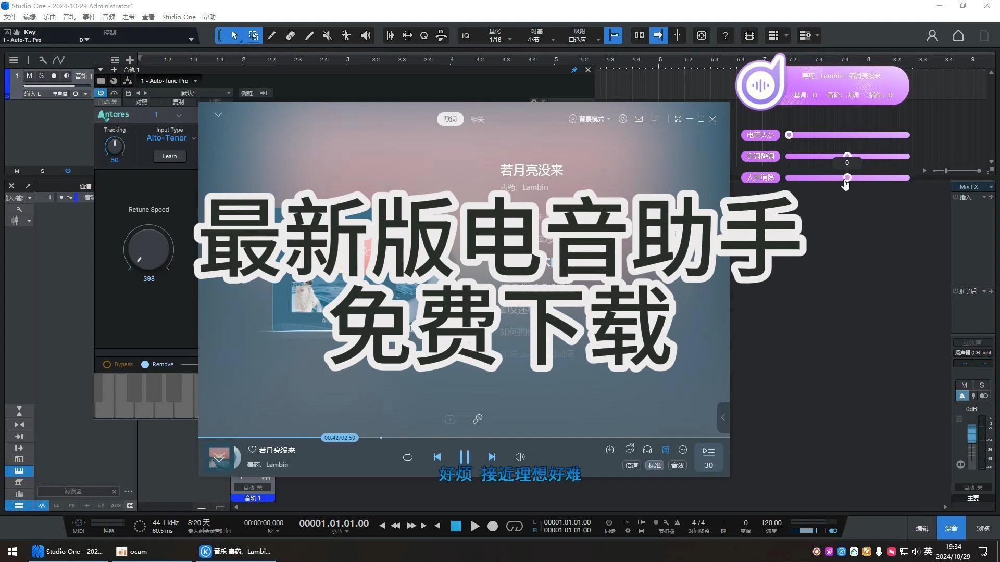Screen dimensions: 1000x562
Task: Click the Learn button in Antares
Action: pos(170,156)
